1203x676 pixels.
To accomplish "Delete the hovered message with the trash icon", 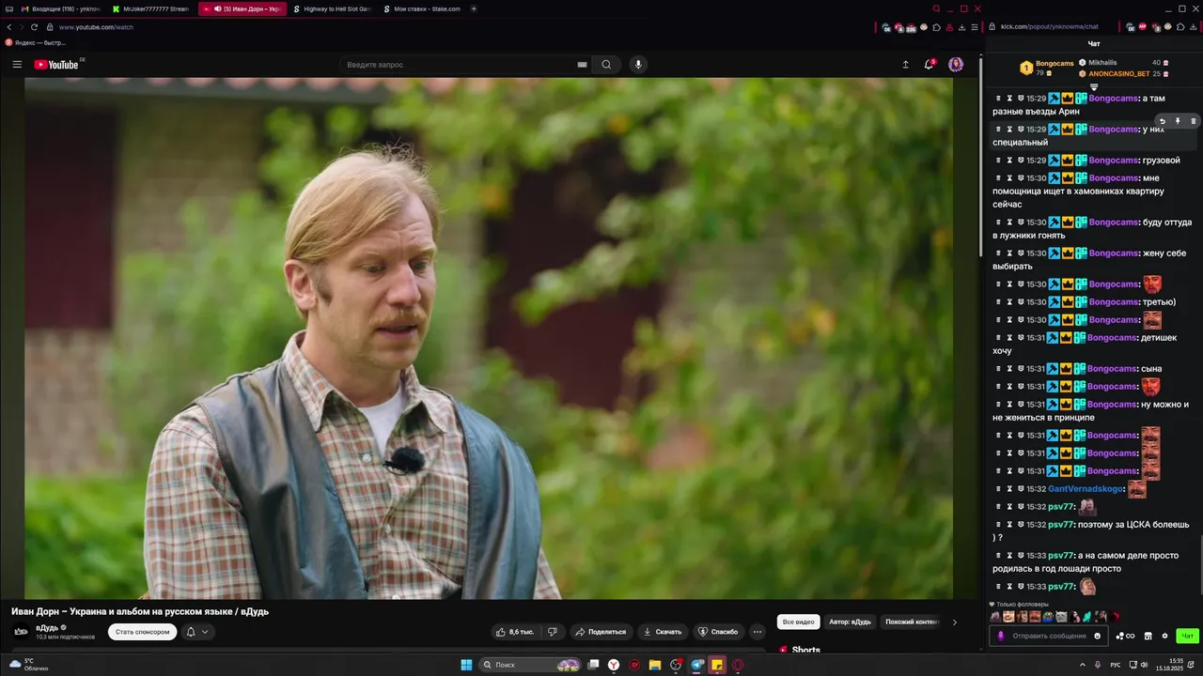I will point(1194,121).
